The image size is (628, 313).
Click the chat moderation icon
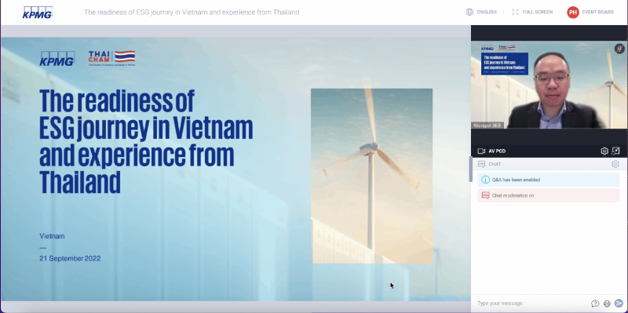(x=485, y=195)
